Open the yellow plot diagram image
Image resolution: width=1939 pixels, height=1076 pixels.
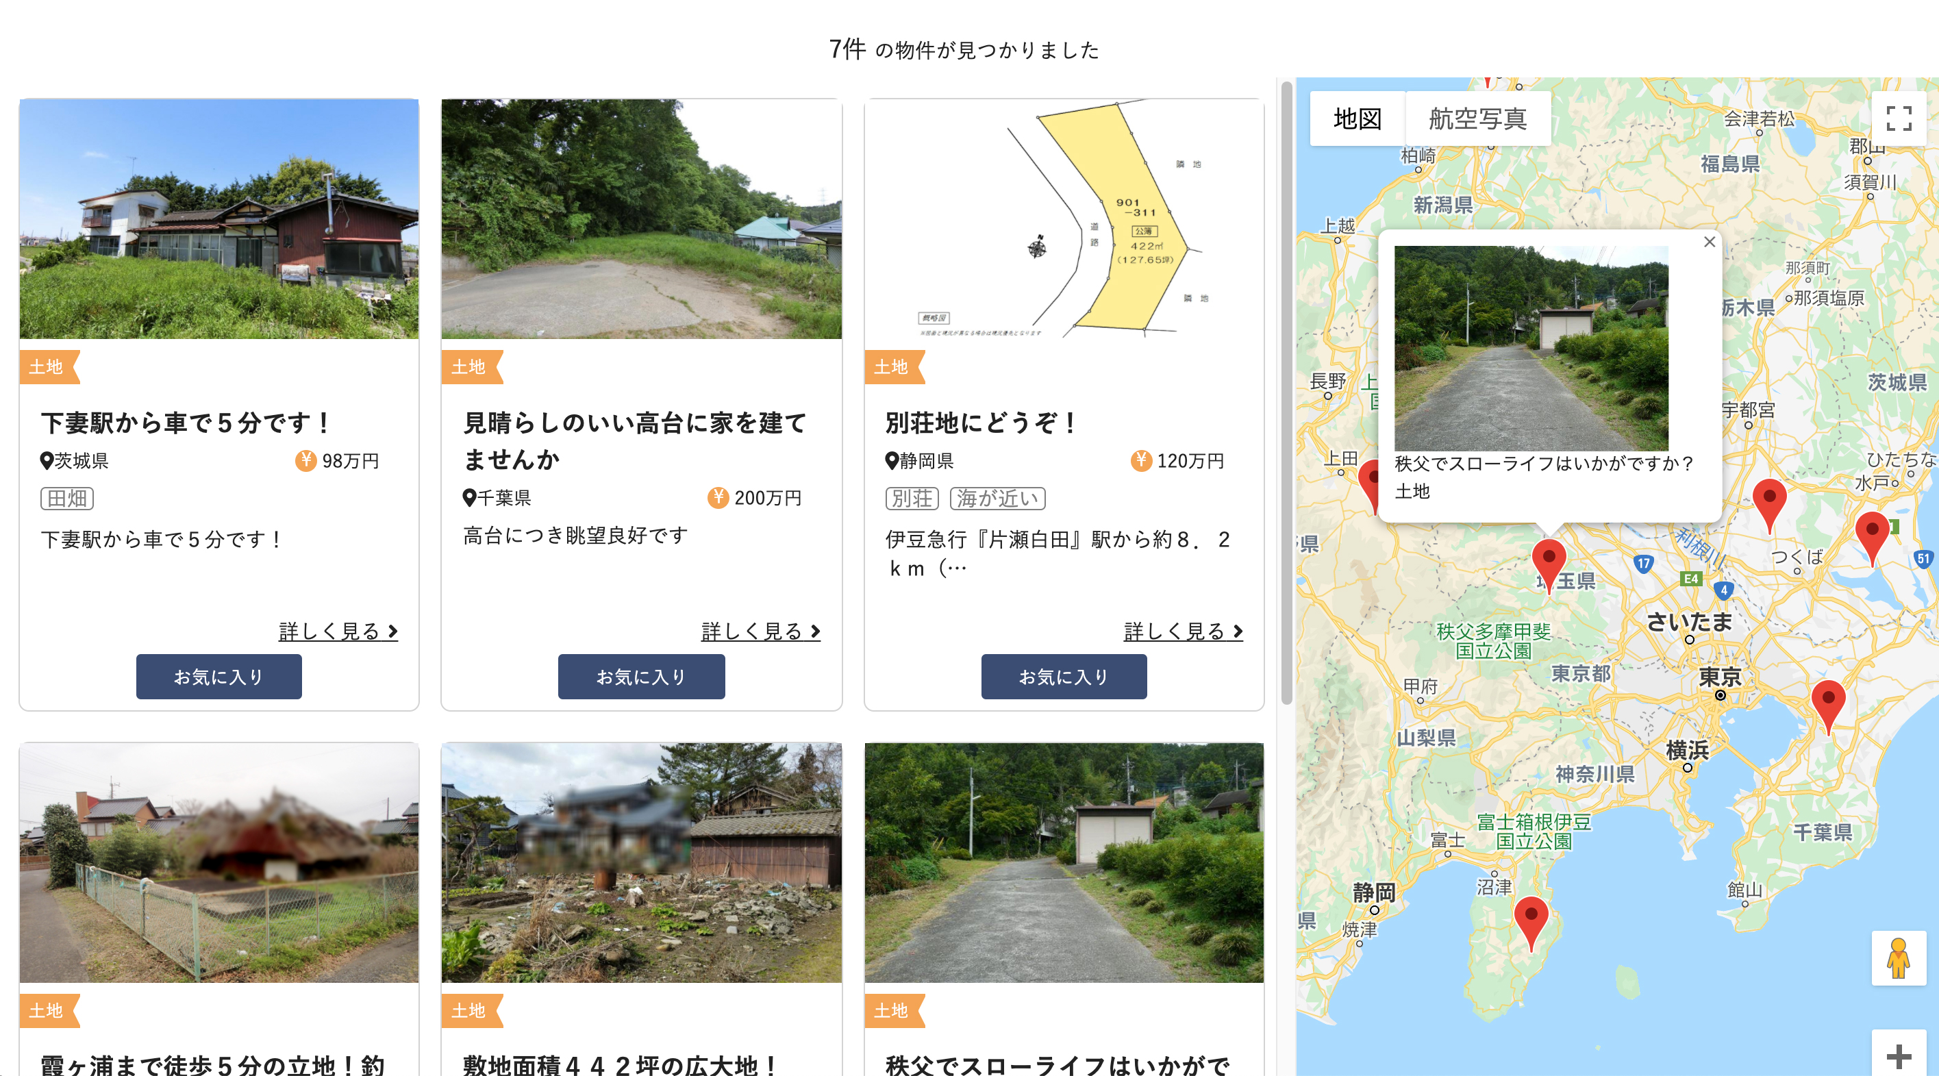tap(1064, 219)
